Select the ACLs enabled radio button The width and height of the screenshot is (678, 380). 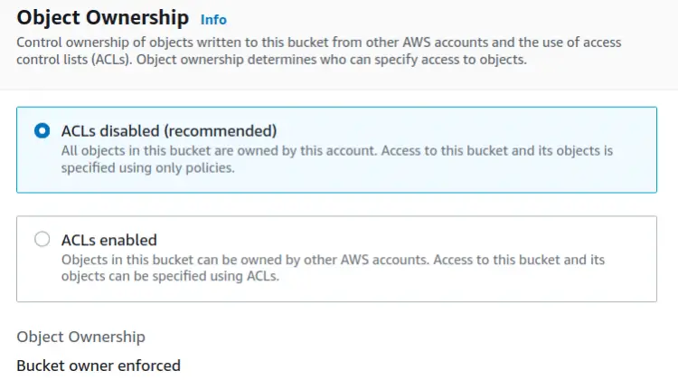(42, 240)
